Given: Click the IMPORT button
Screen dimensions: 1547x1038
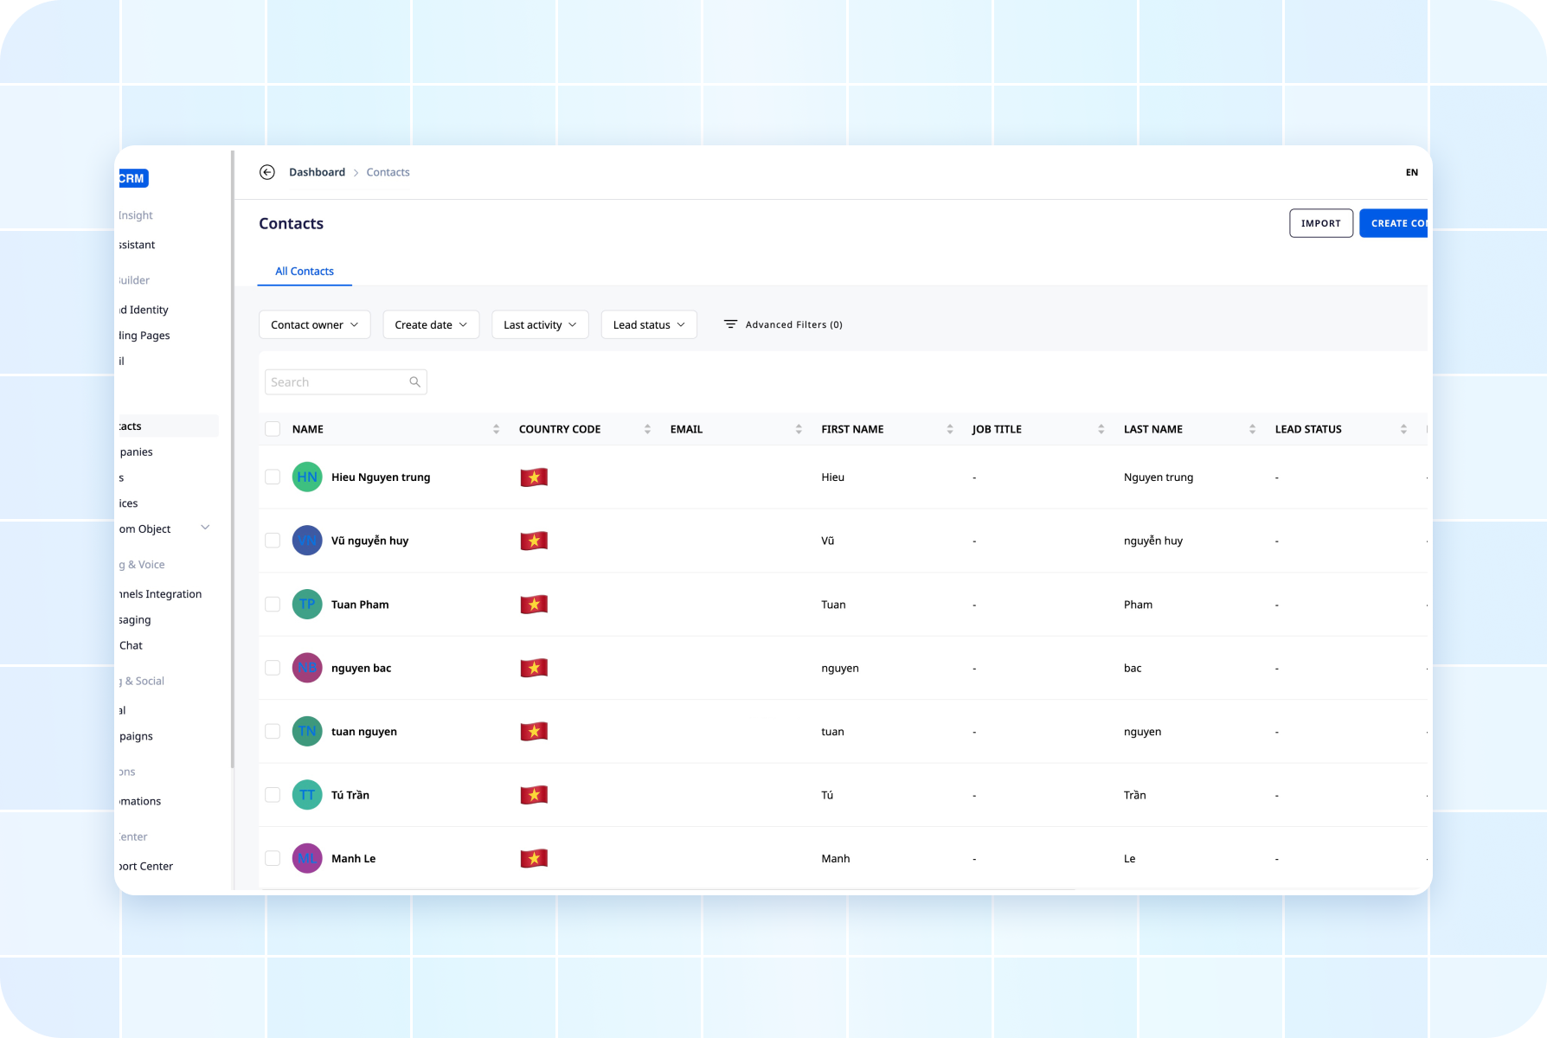Looking at the screenshot, I should tap(1320, 222).
